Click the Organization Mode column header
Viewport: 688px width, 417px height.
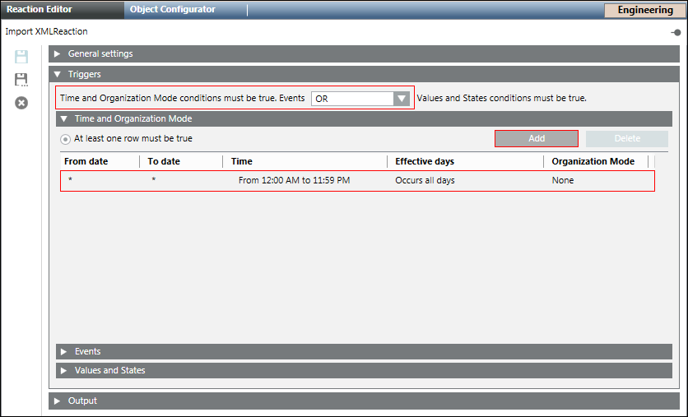point(593,161)
